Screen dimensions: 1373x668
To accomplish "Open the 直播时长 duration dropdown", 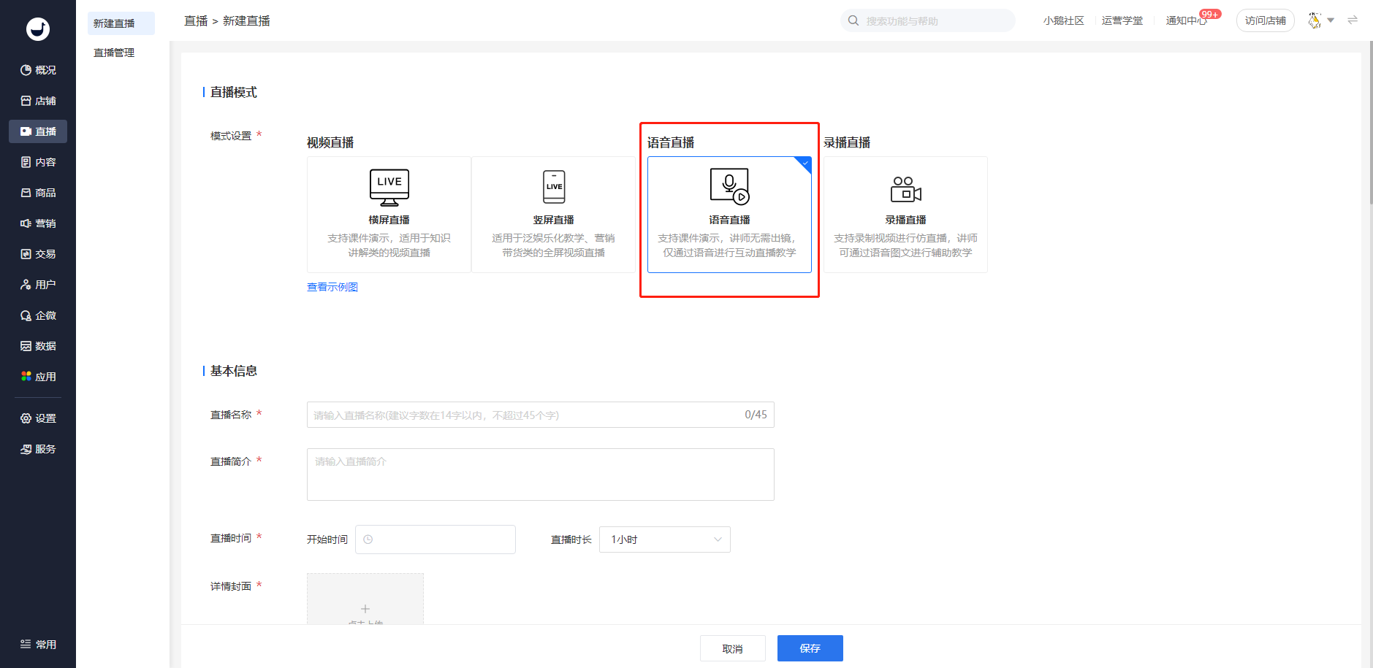I will (x=665, y=540).
